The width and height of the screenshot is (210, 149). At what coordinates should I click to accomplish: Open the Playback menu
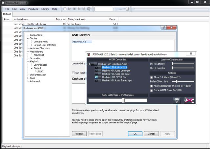point(33,9)
